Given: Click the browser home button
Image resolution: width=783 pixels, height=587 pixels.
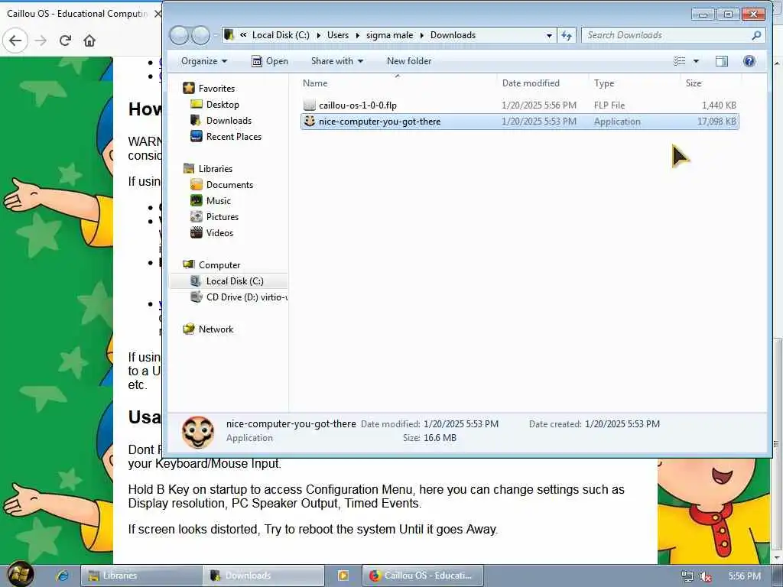Looking at the screenshot, I should pos(89,41).
